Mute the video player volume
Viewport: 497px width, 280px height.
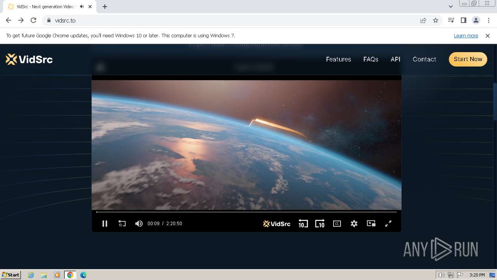(x=139, y=224)
